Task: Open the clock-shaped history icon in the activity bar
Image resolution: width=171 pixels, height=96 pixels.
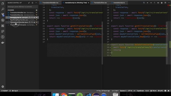Action: [x=3, y=37]
